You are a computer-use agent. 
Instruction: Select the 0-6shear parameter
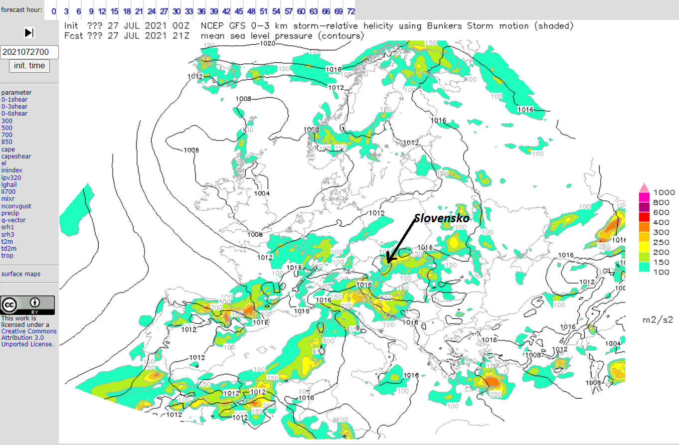click(x=14, y=114)
